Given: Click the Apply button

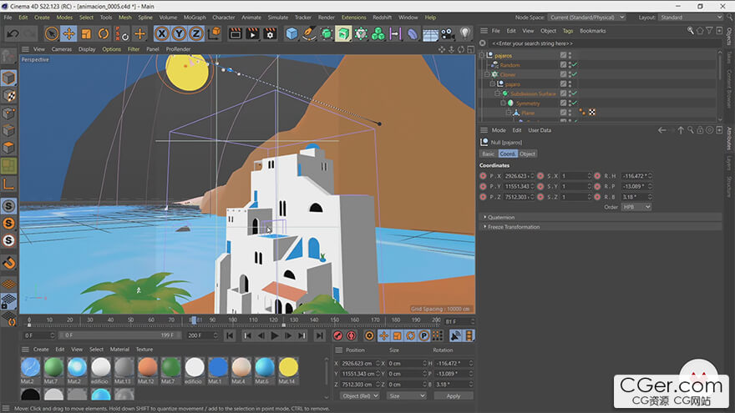Looking at the screenshot, I should (x=453, y=395).
